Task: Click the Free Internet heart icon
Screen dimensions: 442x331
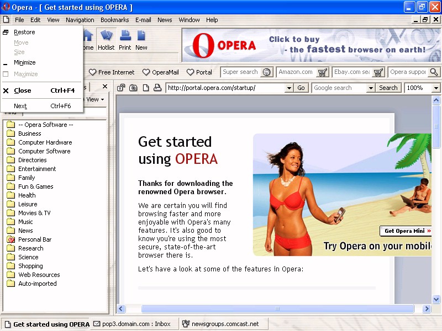Action: [x=92, y=72]
